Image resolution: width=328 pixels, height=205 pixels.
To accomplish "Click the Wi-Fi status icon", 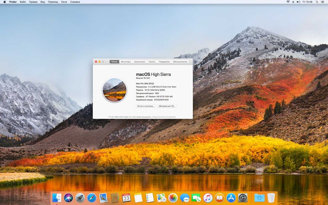I will (x=288, y=2).
